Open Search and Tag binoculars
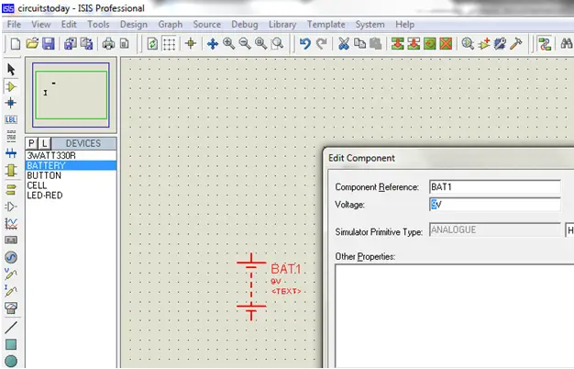The height and width of the screenshot is (369, 574). click(x=567, y=44)
